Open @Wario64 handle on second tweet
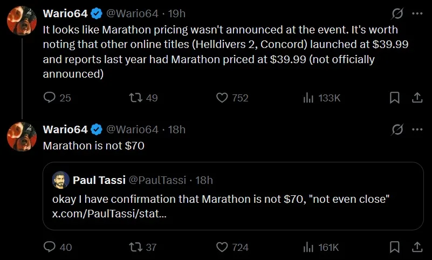The height and width of the screenshot is (260, 432). (x=132, y=129)
